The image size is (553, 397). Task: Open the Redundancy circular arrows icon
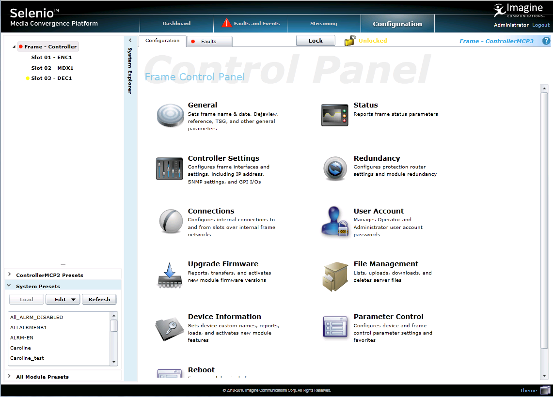[335, 168]
